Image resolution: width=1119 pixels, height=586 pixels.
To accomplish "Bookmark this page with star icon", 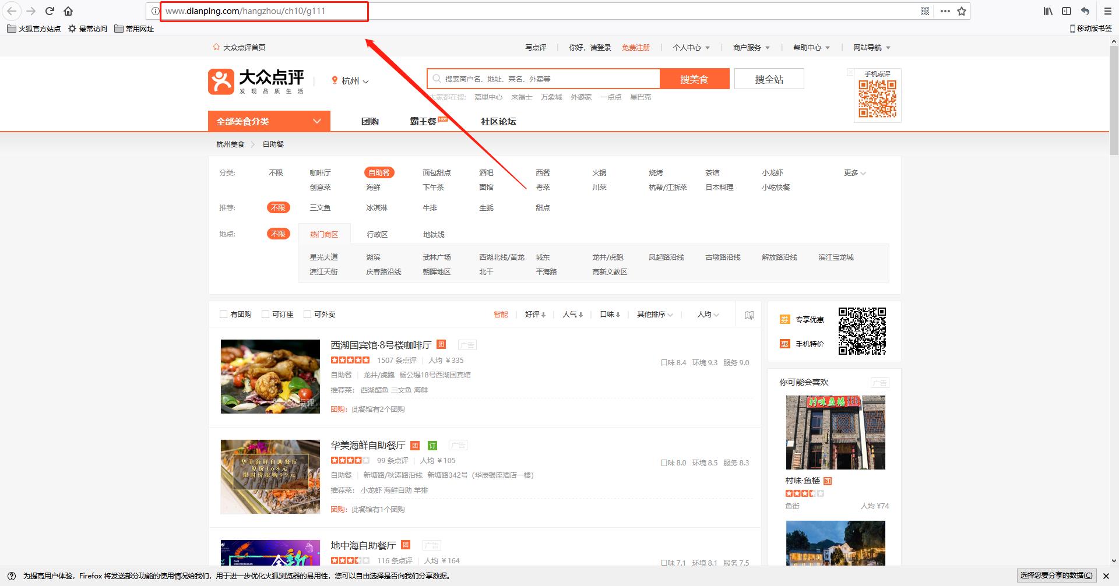I will [962, 11].
